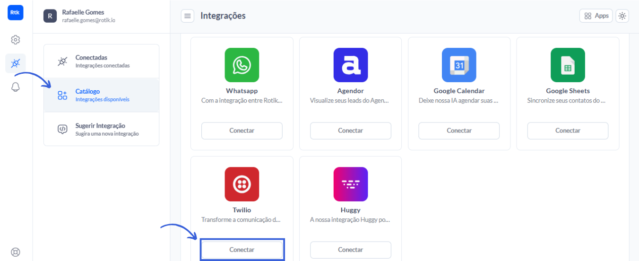Toggle the light/dark theme sun button
Screen dimensions: 639x261
point(622,16)
